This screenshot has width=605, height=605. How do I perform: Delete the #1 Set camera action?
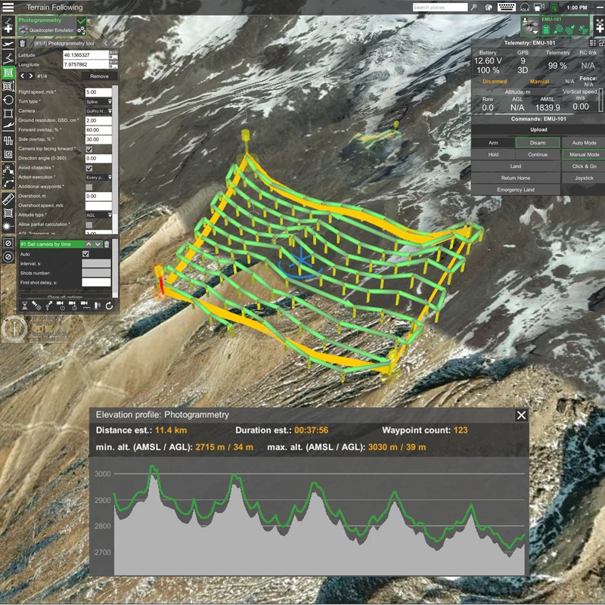107,244
